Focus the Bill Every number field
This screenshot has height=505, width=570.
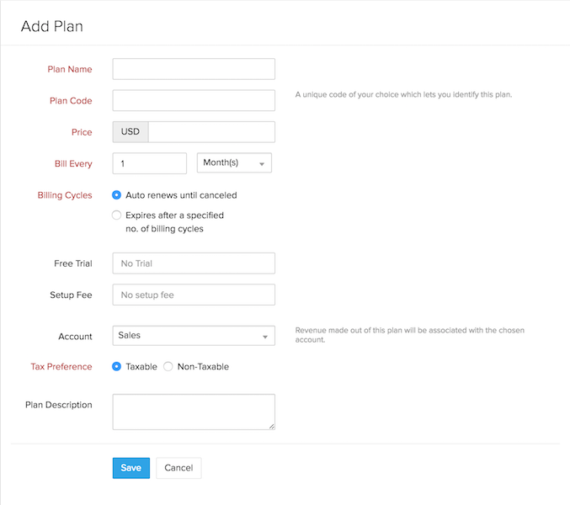tap(149, 163)
